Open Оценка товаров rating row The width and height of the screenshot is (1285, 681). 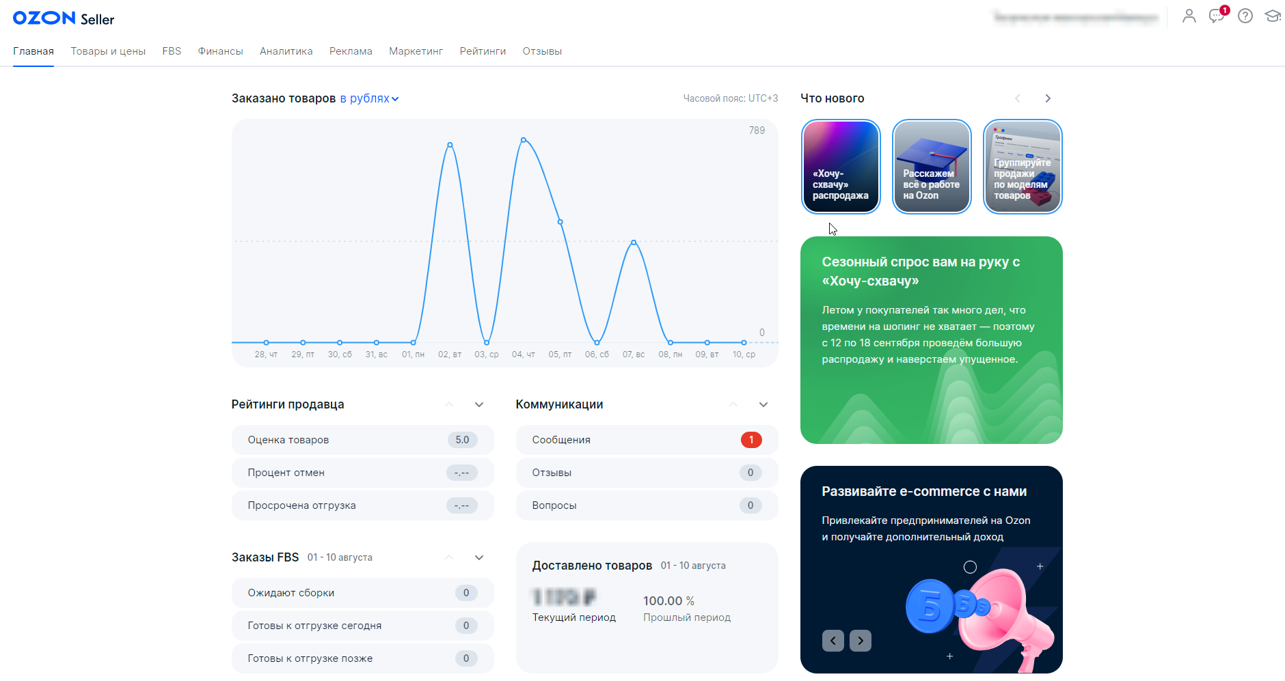pos(363,440)
